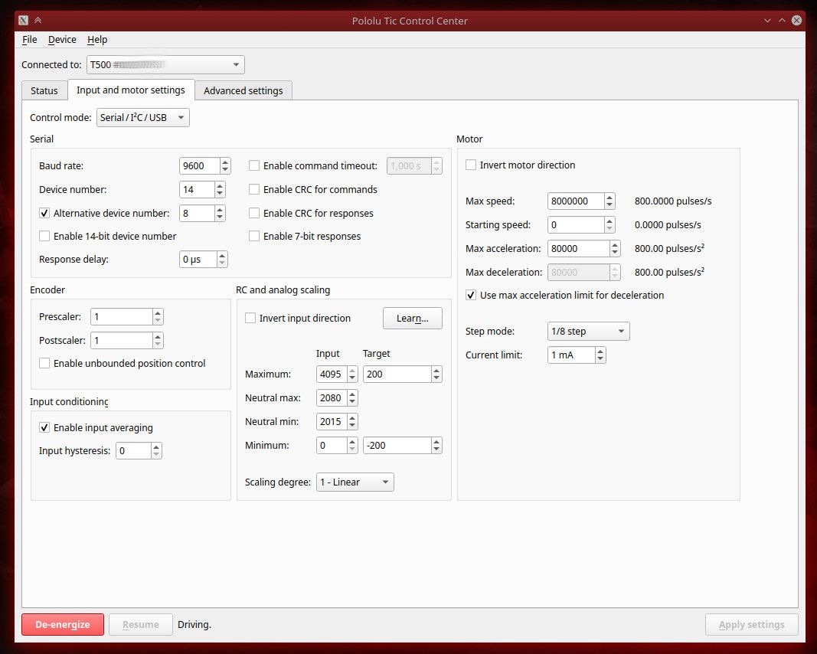Open the RC scaling Learn wizard
The height and width of the screenshot is (654, 817).
412,318
